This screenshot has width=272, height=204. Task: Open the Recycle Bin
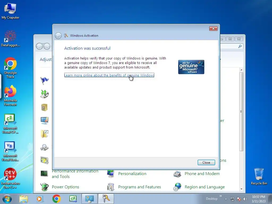(259, 176)
